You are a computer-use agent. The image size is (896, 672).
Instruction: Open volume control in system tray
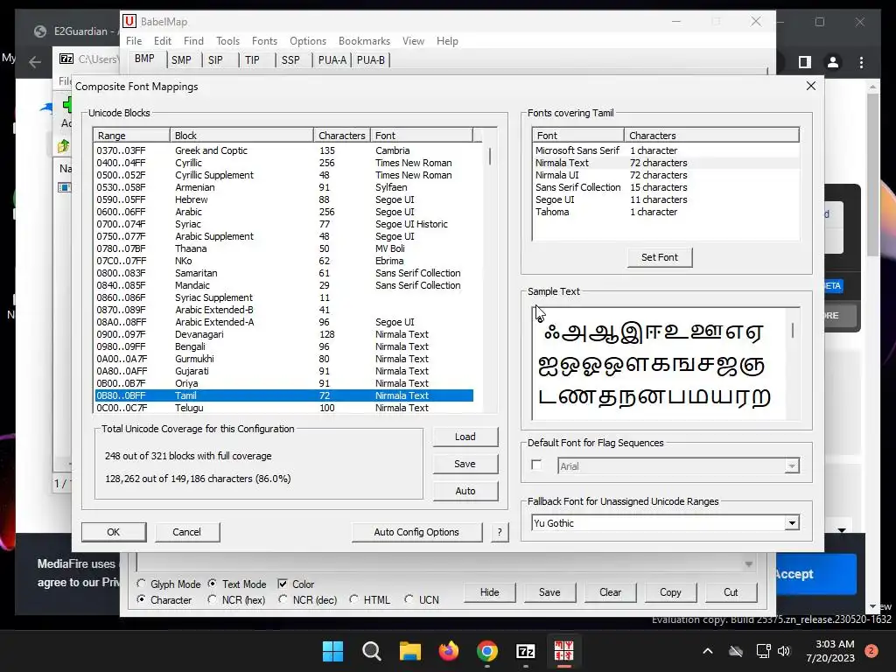coord(784,651)
